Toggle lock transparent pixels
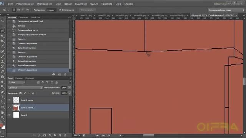 click(20, 93)
